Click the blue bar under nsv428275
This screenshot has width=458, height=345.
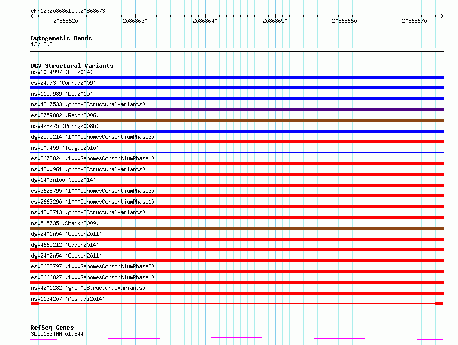(237, 131)
